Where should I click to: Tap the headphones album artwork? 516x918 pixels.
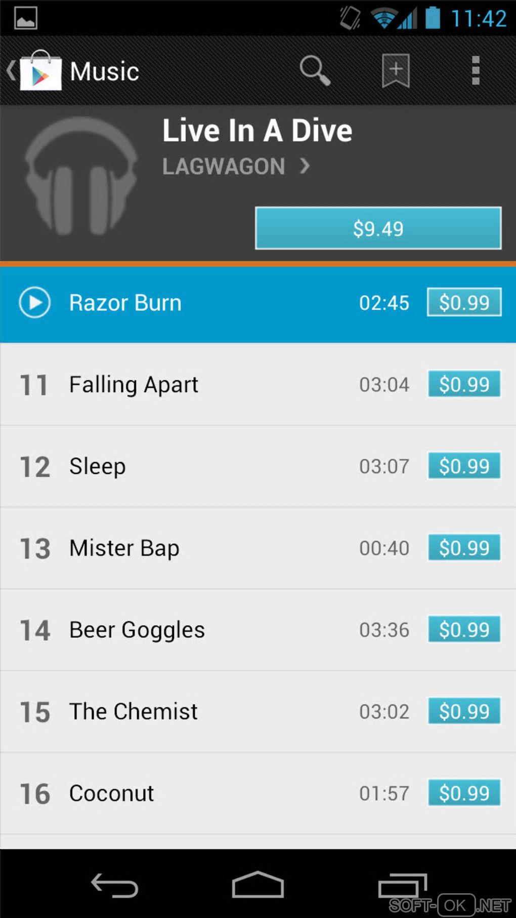(81, 176)
